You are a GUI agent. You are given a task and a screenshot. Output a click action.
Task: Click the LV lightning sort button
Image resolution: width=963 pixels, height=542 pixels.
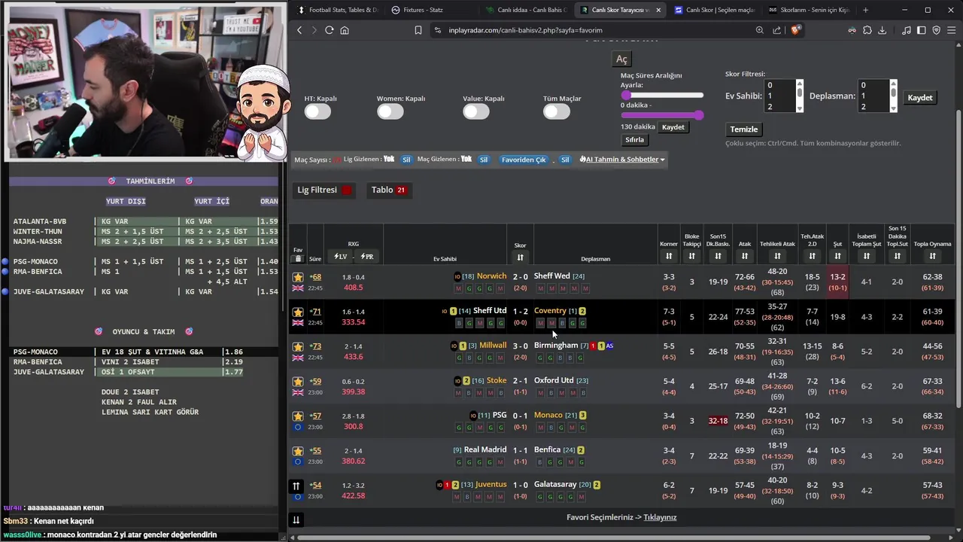[x=341, y=257]
